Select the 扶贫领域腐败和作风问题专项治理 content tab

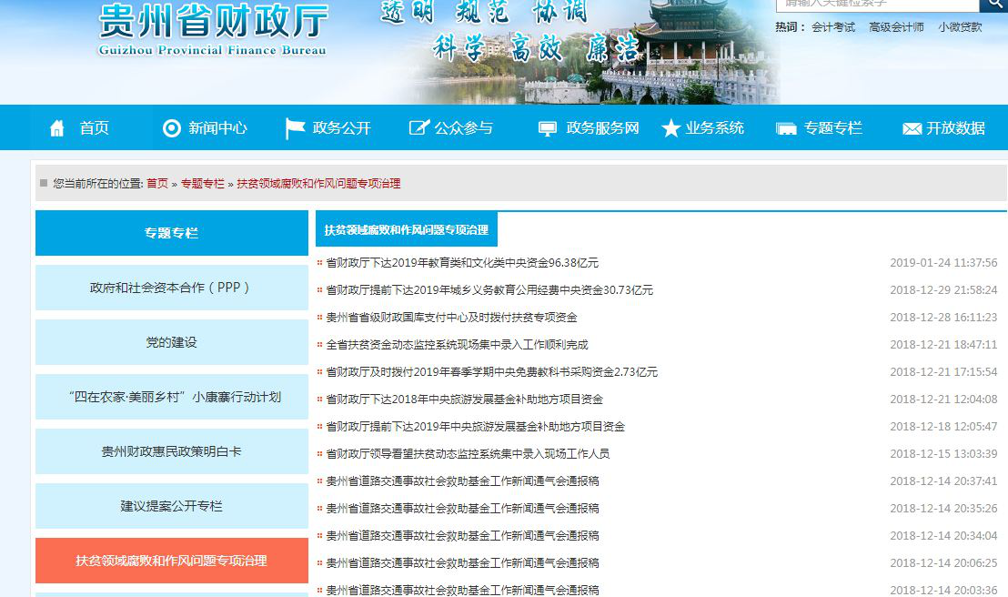pos(407,230)
